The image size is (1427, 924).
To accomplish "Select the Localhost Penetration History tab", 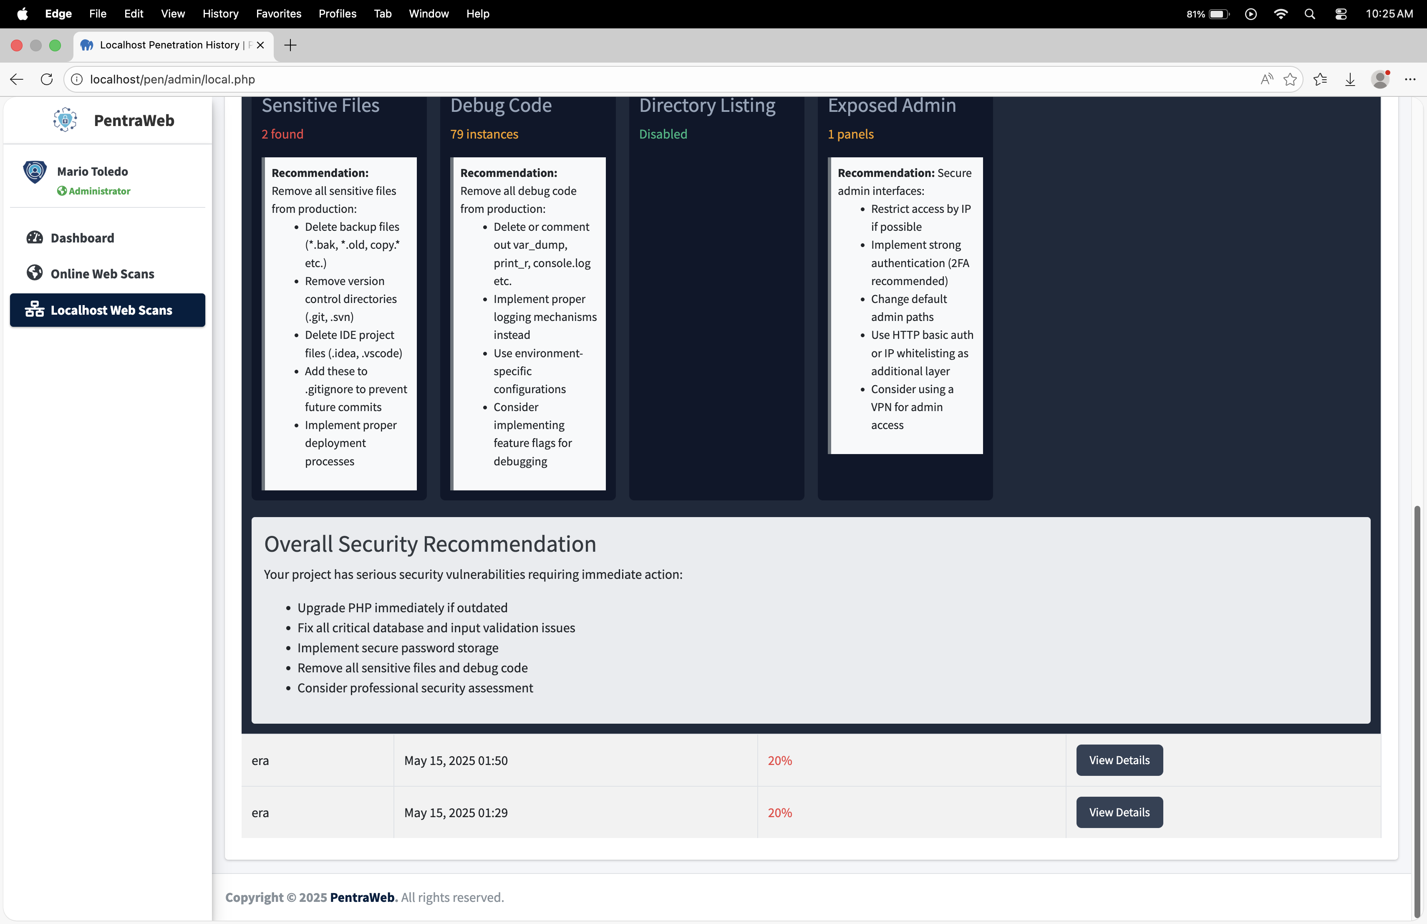I will click(x=169, y=45).
